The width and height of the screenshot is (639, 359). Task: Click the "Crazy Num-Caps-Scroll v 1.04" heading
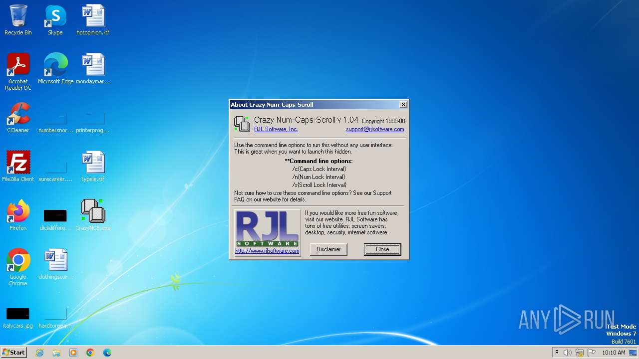[x=306, y=120]
